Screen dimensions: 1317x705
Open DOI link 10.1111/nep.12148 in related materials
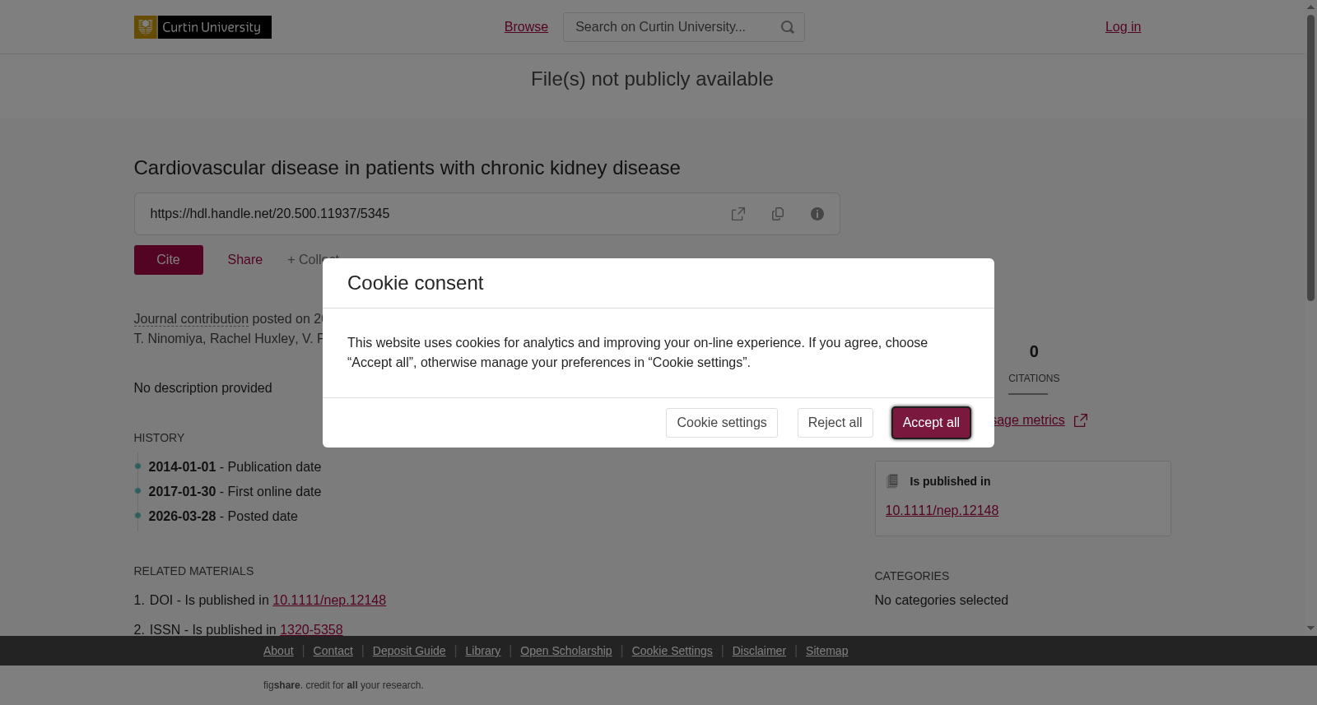(x=329, y=601)
